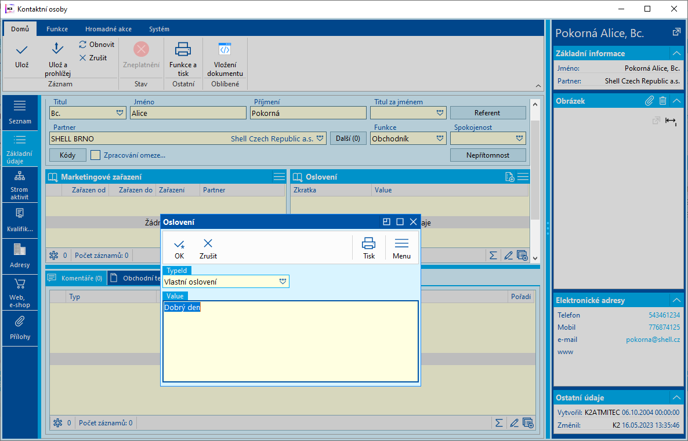The height and width of the screenshot is (441, 688).
Task: Collapse the ribbon with chevron
Action: [538, 86]
